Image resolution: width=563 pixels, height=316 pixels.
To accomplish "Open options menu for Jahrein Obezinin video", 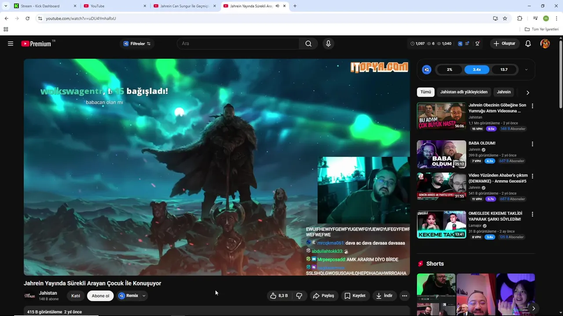I will (x=532, y=106).
